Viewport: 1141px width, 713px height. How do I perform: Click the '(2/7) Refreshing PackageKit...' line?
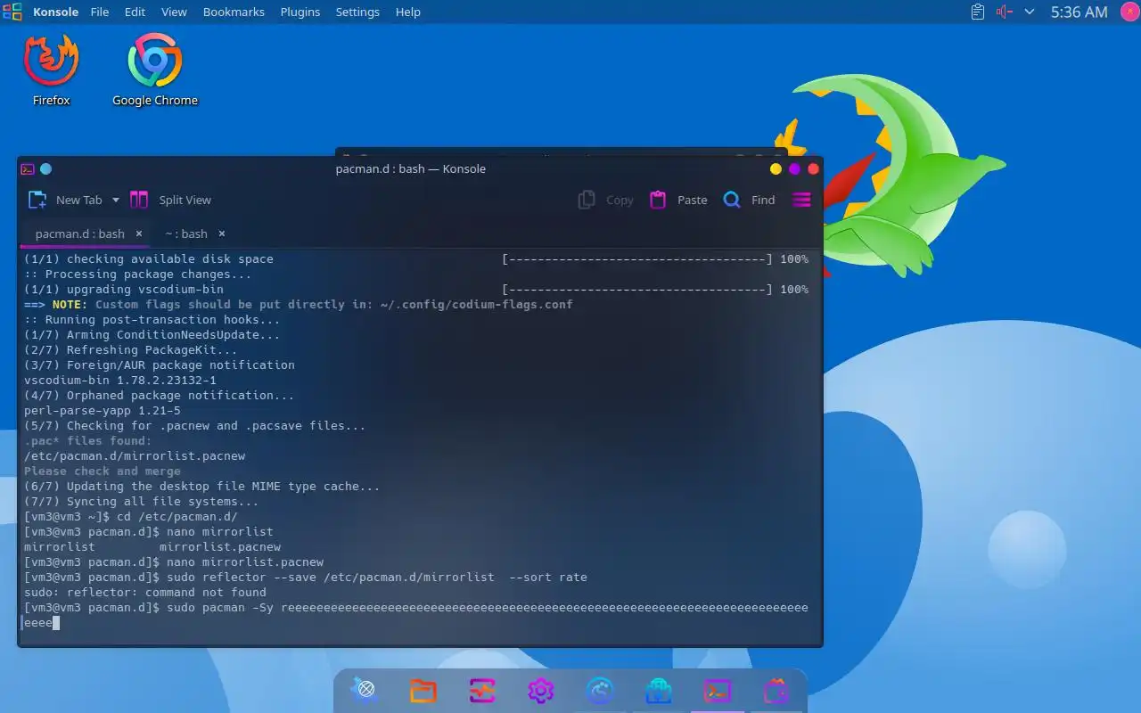[131, 349]
